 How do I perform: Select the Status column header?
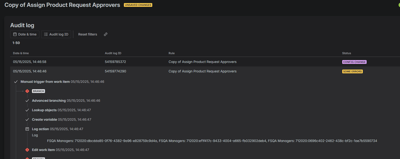click(x=346, y=53)
